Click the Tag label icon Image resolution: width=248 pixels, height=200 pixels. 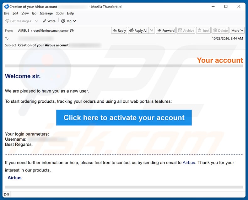[x=63, y=21]
